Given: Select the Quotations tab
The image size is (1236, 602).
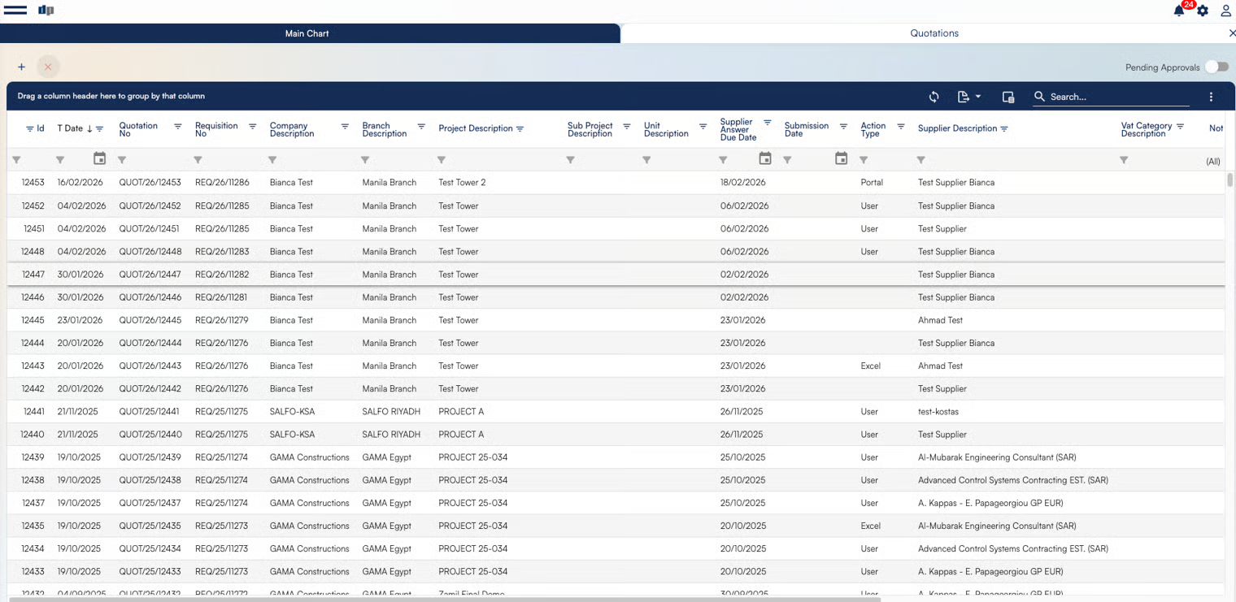Looking at the screenshot, I should (934, 33).
